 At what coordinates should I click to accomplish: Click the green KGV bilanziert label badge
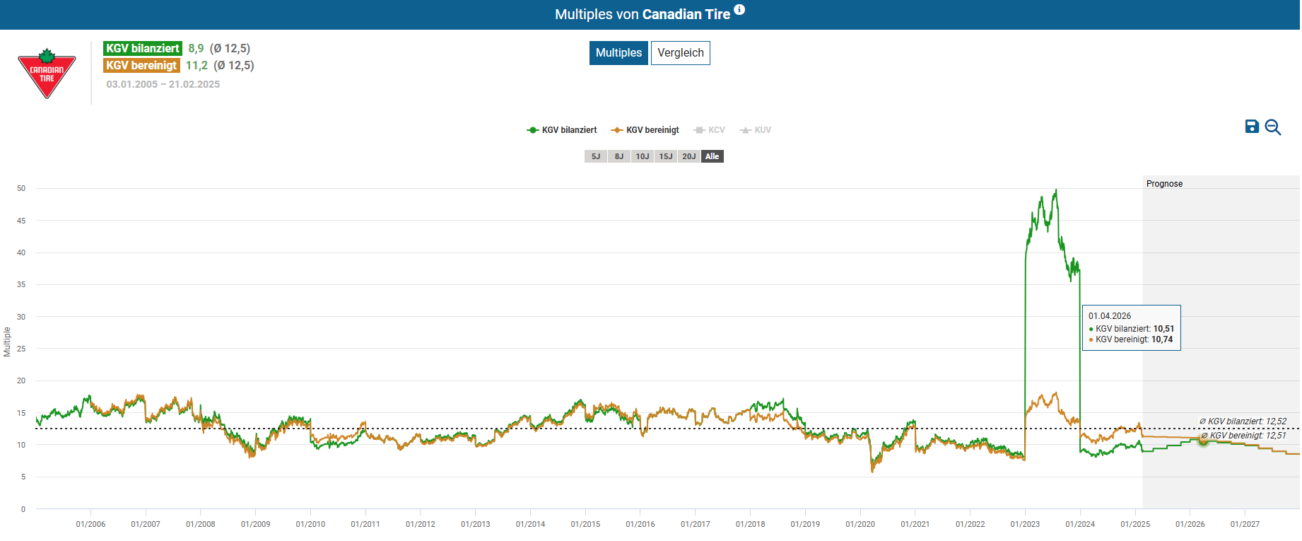pos(143,48)
